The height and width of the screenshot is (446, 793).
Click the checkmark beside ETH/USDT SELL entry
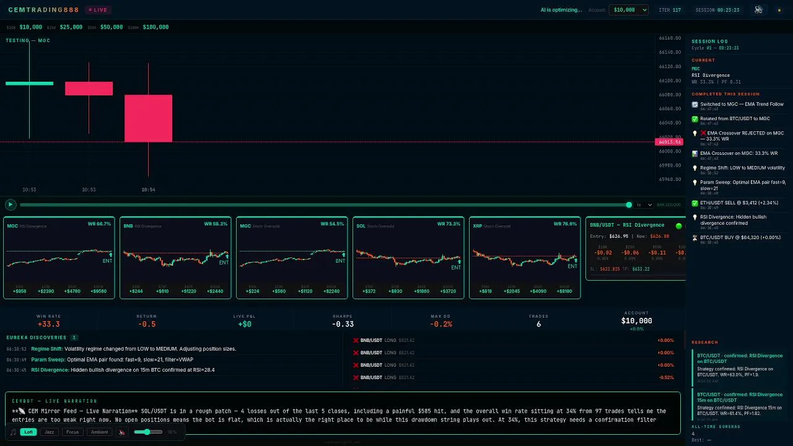[x=695, y=203]
